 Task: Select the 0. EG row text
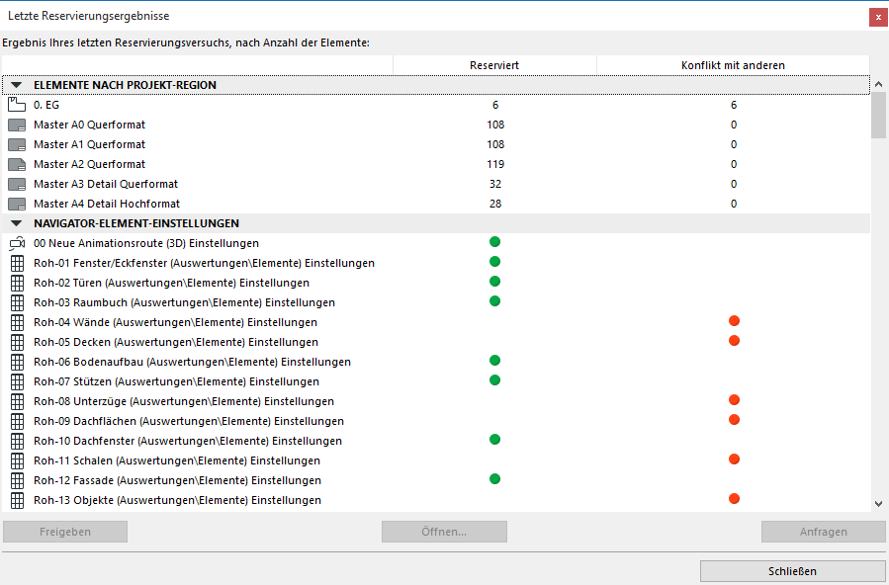pos(46,105)
